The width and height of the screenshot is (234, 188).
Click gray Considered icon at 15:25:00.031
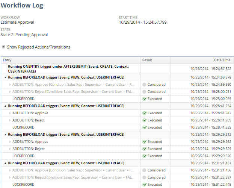(x=144, y=92)
